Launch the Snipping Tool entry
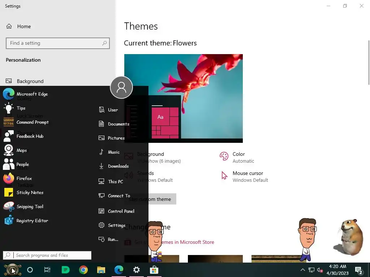The image size is (370, 277). 23,207
